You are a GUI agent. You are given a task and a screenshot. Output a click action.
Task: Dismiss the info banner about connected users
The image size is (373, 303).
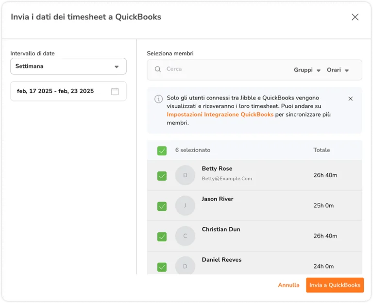[x=350, y=99]
